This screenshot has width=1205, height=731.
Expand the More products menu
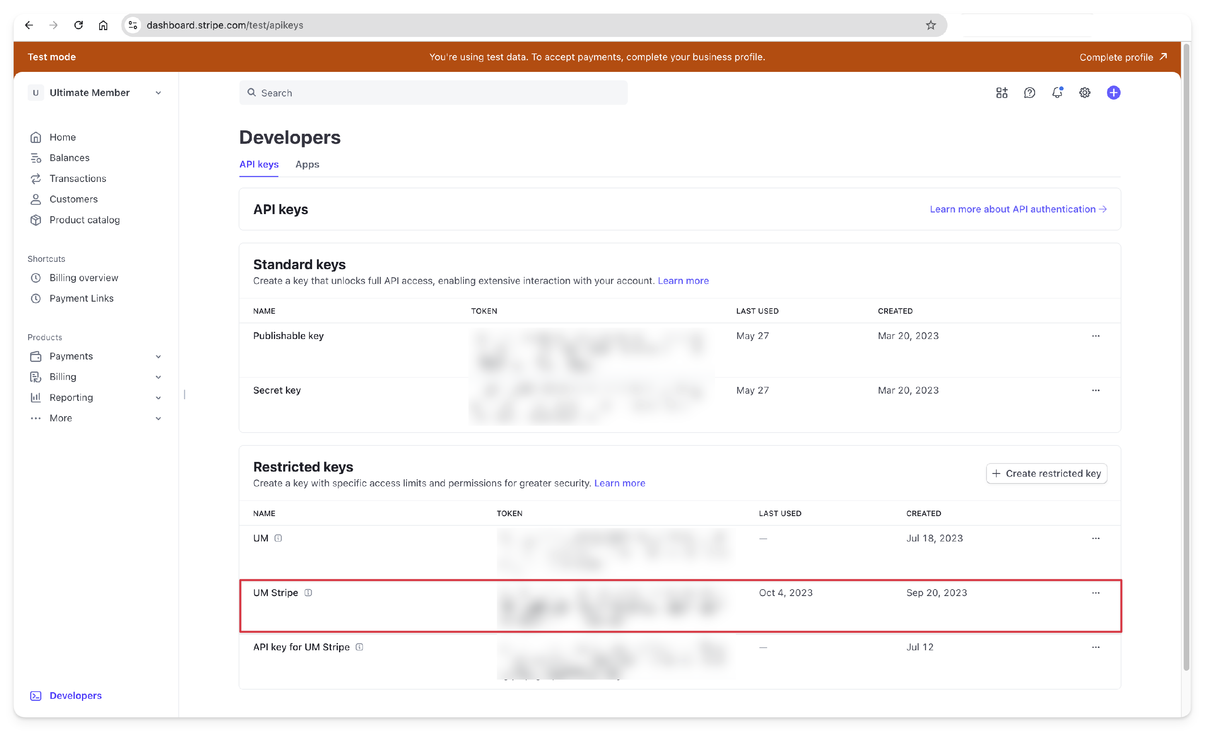(x=95, y=418)
